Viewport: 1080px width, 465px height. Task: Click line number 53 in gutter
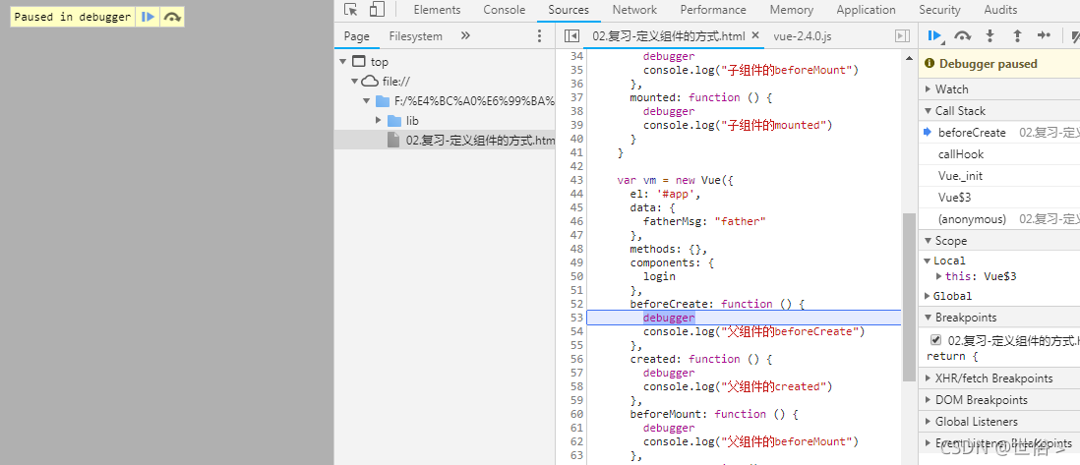576,318
